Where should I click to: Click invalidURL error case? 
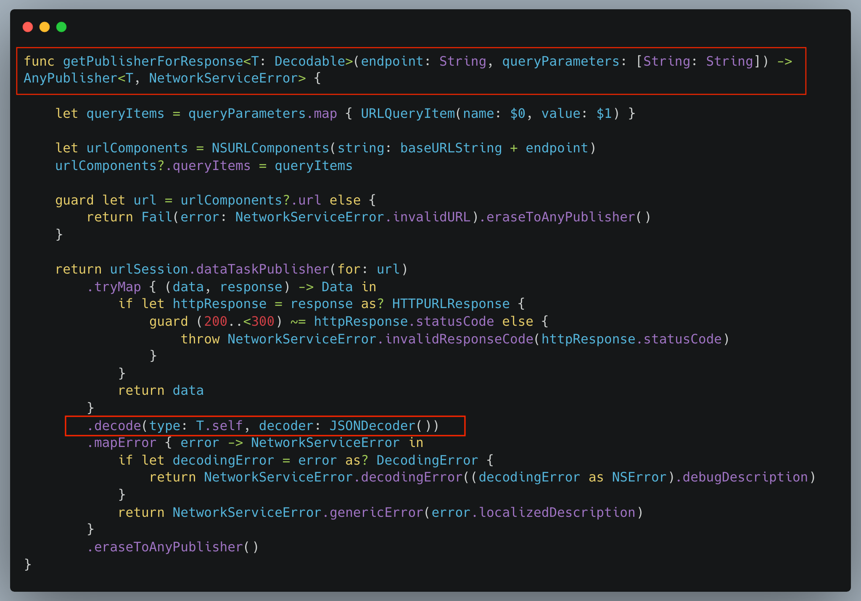[x=431, y=217]
